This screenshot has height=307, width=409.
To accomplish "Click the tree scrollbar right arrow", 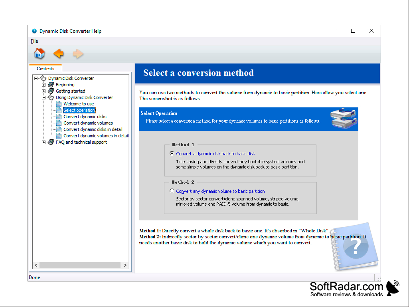I will 125,265.
